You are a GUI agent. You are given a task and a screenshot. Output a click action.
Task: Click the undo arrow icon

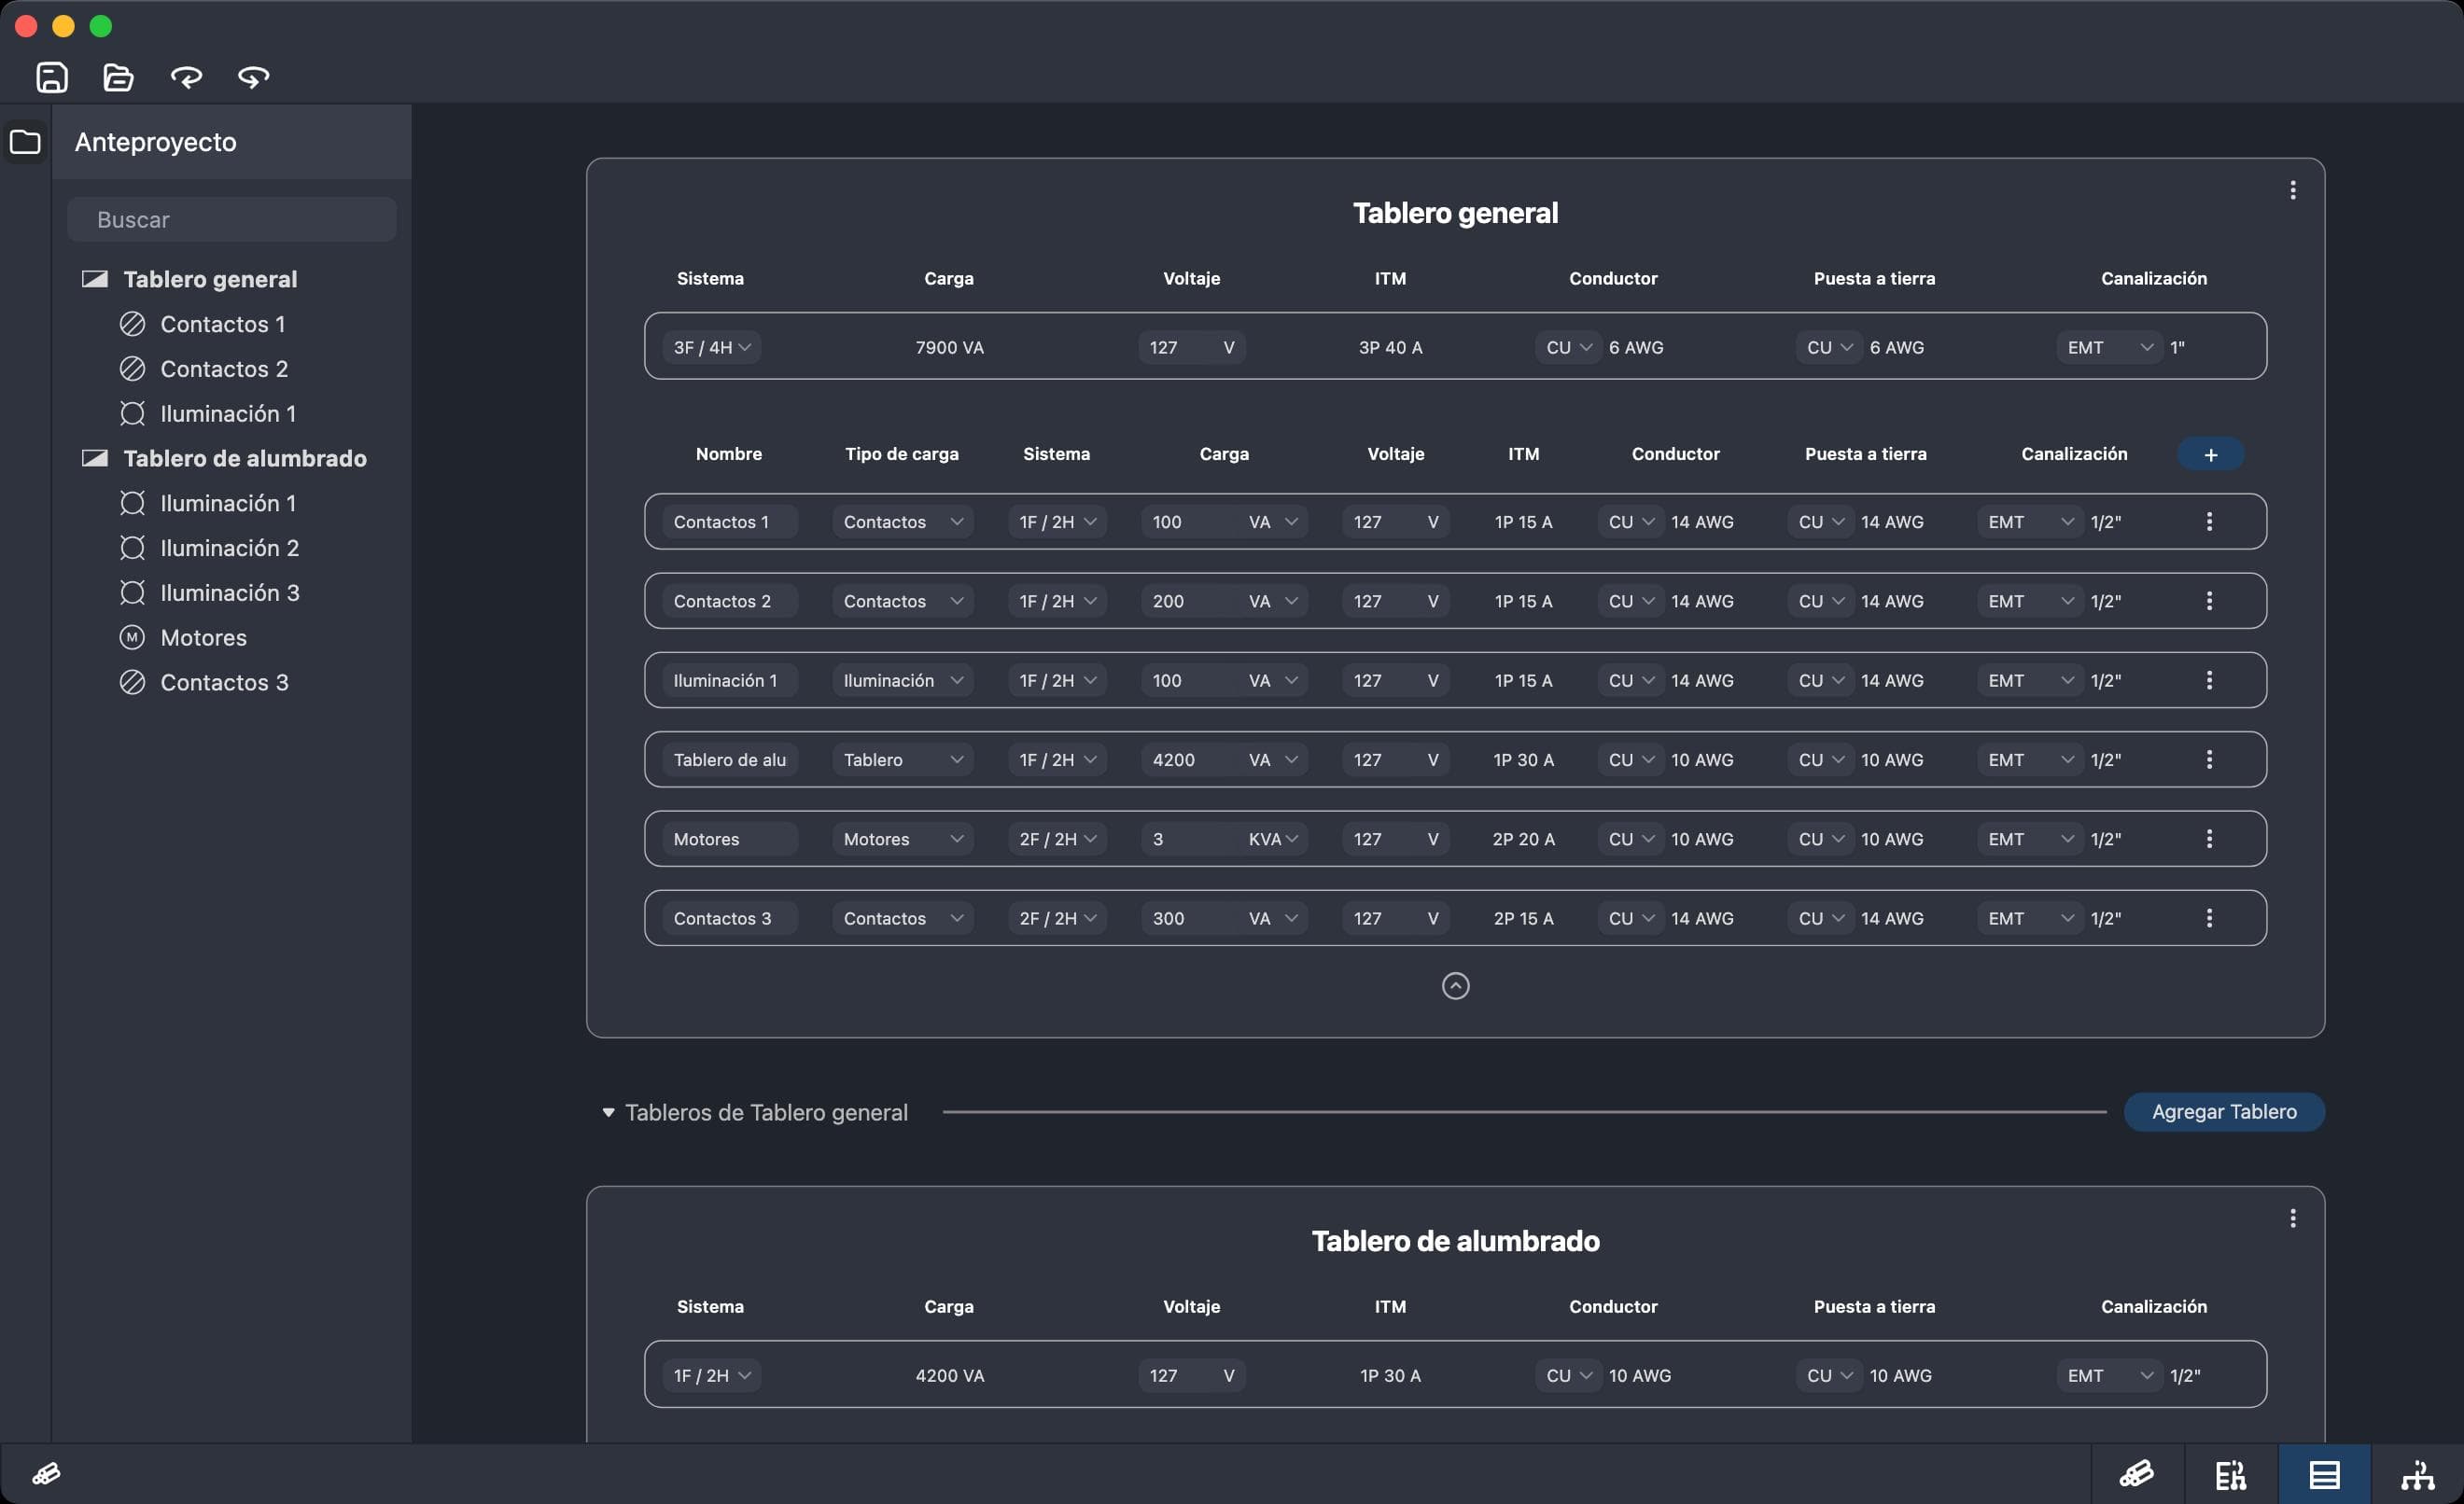point(186,77)
